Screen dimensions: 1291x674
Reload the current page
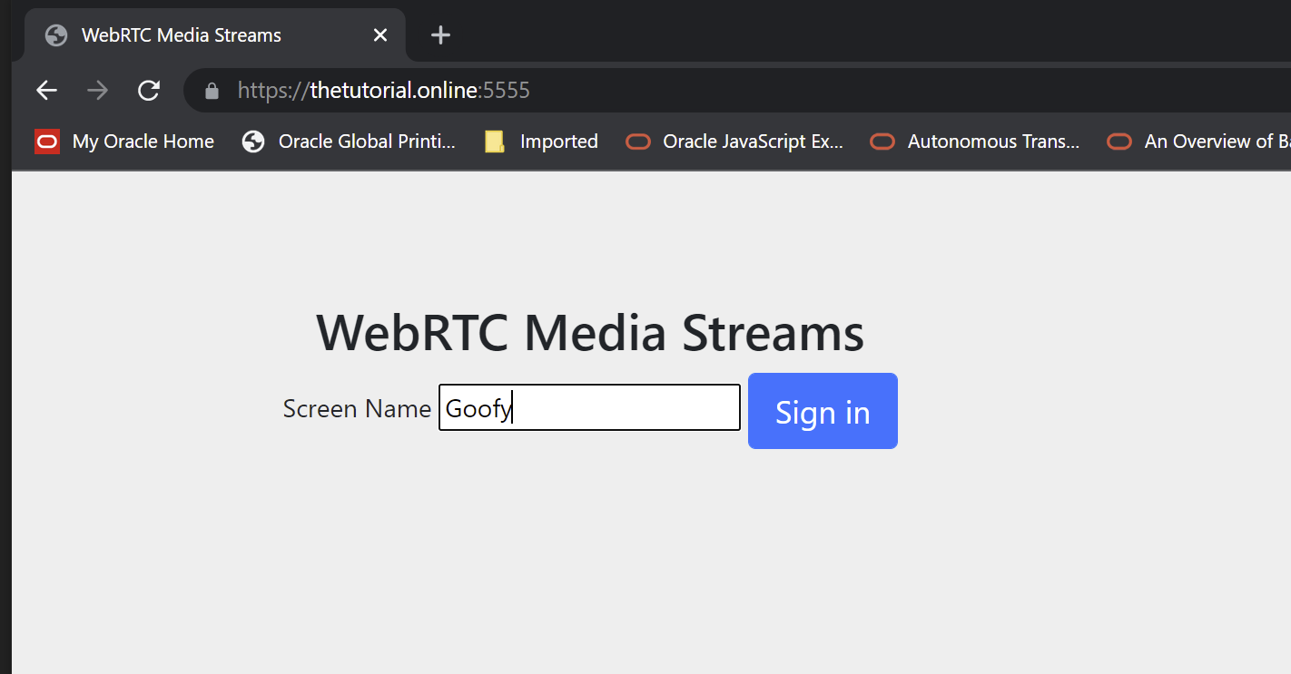(x=149, y=91)
